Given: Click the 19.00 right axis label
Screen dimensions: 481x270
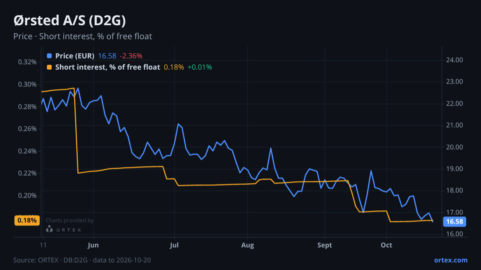Looking at the screenshot, I should click(x=455, y=169).
